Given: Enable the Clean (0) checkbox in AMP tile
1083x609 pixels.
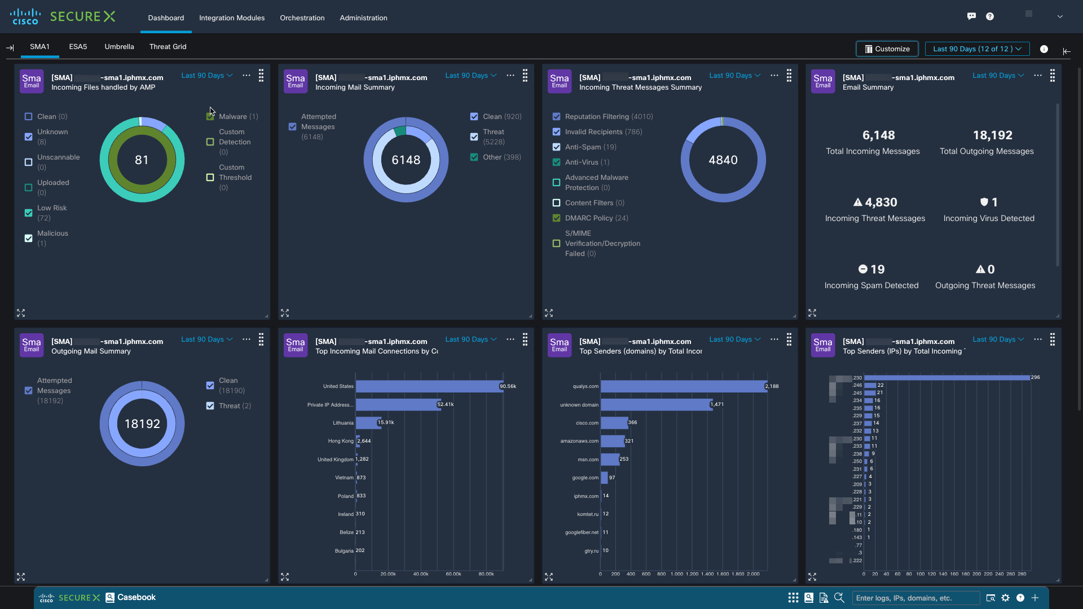Looking at the screenshot, I should pyautogui.click(x=28, y=117).
